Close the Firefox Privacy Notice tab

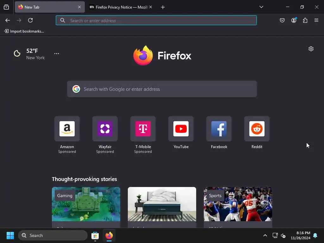click(x=151, y=7)
